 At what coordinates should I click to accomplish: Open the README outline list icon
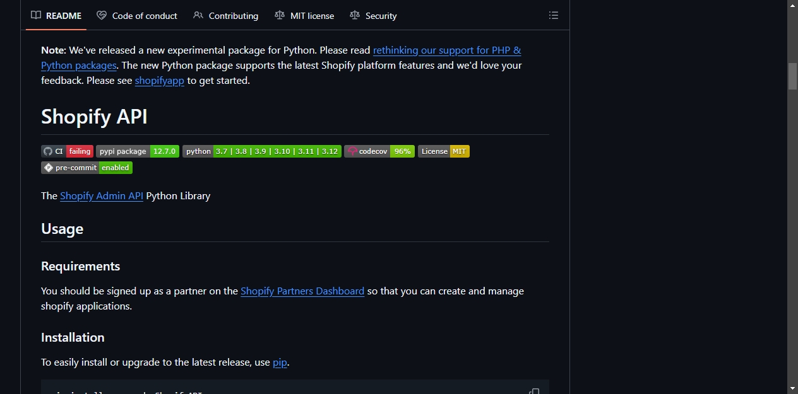point(554,16)
